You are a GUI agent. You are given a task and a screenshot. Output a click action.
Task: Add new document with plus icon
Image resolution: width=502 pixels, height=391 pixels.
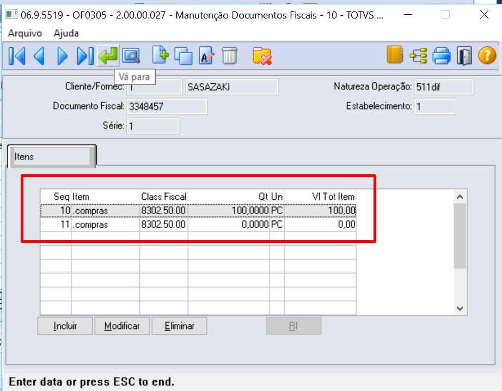click(160, 55)
